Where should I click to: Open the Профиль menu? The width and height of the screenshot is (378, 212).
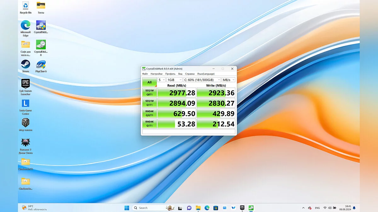[x=170, y=74]
